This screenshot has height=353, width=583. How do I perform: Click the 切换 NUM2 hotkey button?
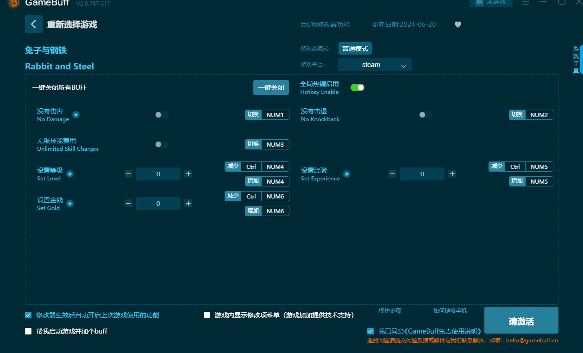coord(531,115)
